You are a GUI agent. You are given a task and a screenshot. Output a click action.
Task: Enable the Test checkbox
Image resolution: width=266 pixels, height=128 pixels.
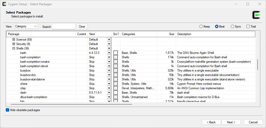click(248, 27)
